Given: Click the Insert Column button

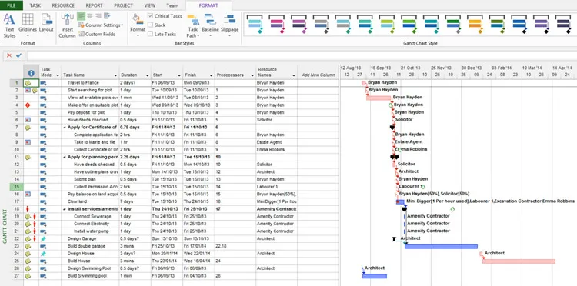Looking at the screenshot, I should coord(68,25).
